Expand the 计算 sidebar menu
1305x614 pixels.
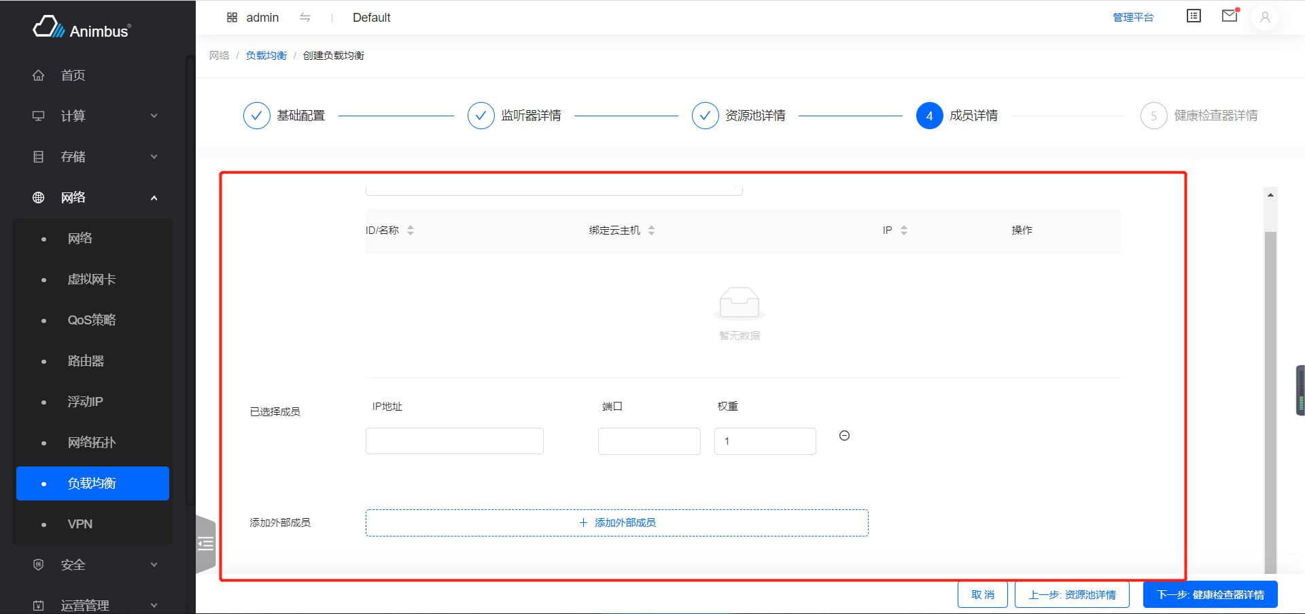click(95, 116)
